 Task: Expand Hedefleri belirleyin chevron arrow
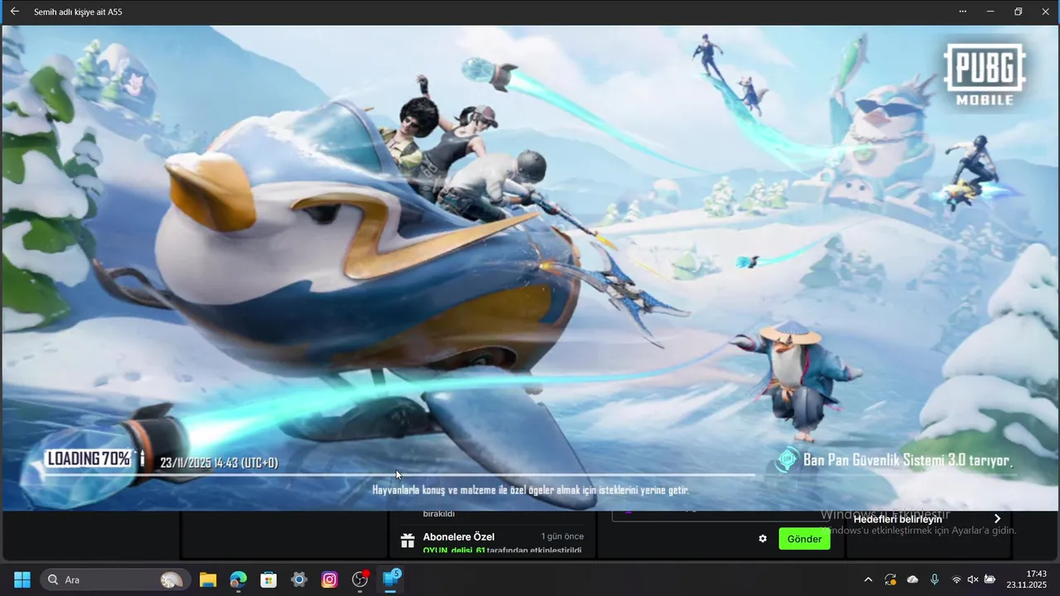(x=997, y=518)
